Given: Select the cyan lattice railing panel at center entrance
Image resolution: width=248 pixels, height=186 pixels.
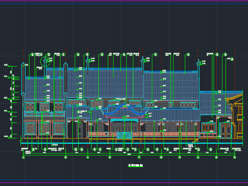Looking at the screenshot, I should 124,135.
